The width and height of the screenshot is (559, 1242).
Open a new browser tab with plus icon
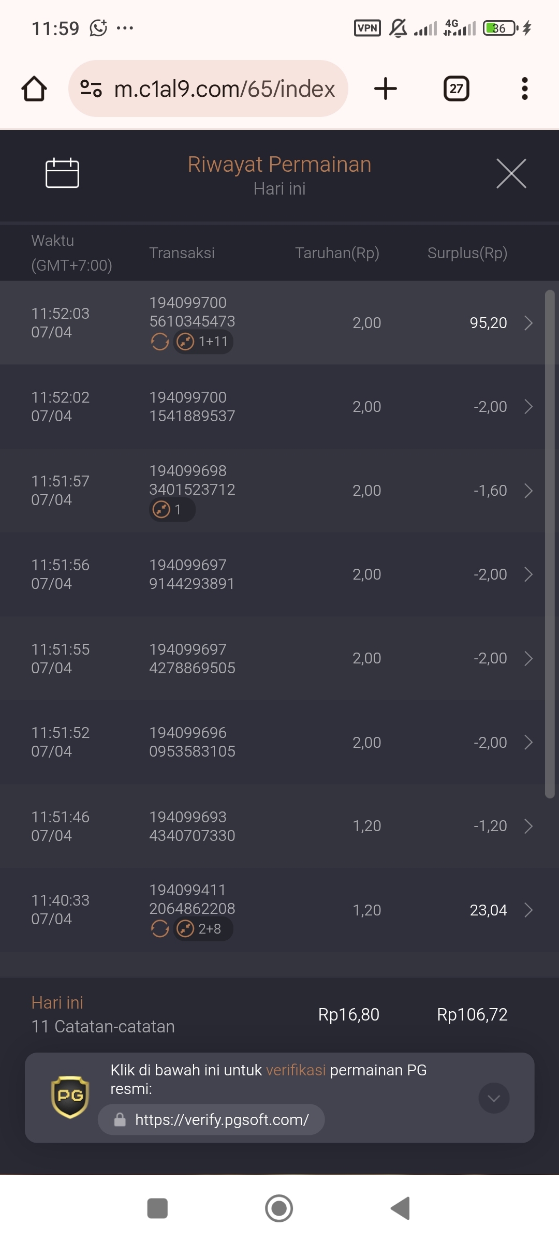point(386,88)
